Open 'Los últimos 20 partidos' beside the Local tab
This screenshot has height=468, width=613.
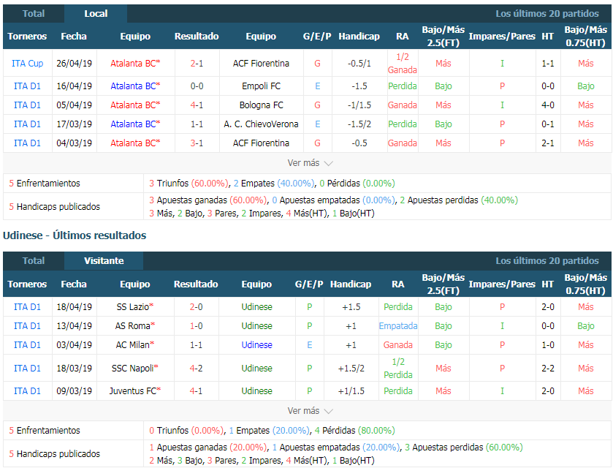click(x=547, y=14)
